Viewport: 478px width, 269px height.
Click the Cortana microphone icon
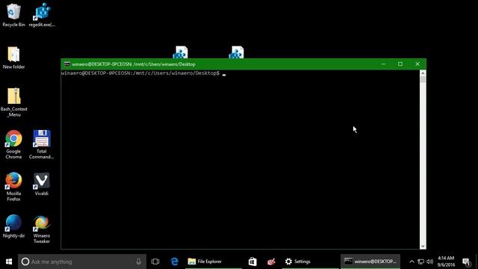[139, 262]
